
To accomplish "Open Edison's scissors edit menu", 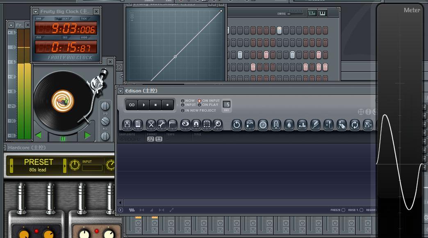I will tap(151, 125).
